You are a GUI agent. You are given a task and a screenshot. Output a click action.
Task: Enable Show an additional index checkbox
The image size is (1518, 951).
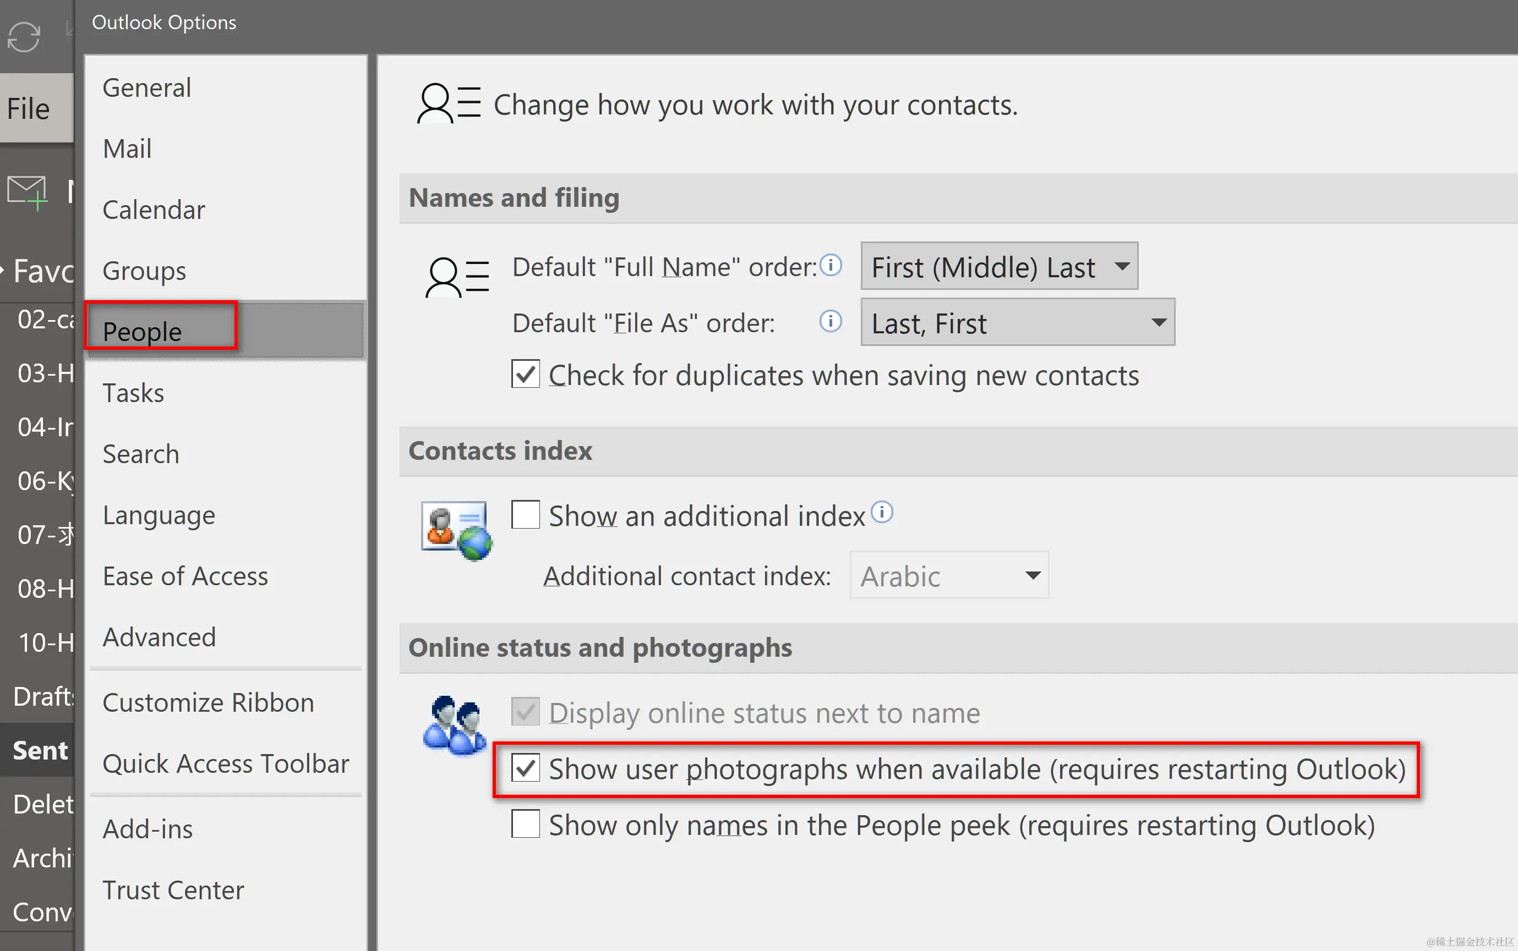[526, 514]
